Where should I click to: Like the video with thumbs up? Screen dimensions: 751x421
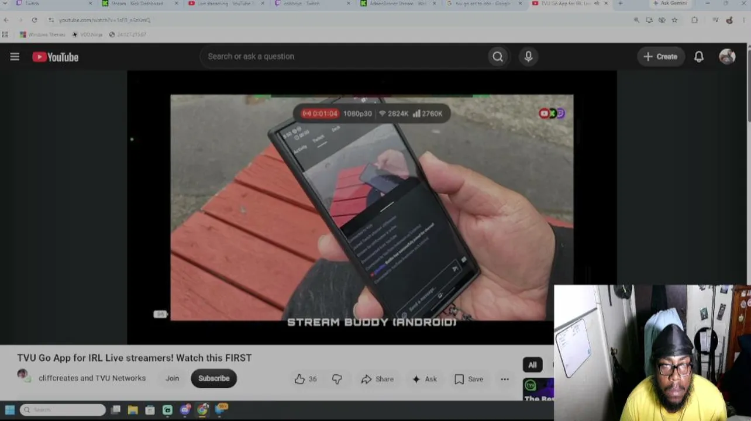click(x=299, y=379)
